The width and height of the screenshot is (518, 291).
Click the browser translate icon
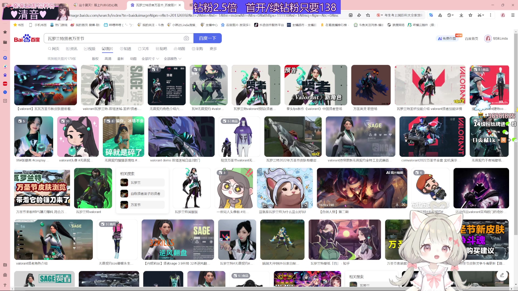(431, 15)
